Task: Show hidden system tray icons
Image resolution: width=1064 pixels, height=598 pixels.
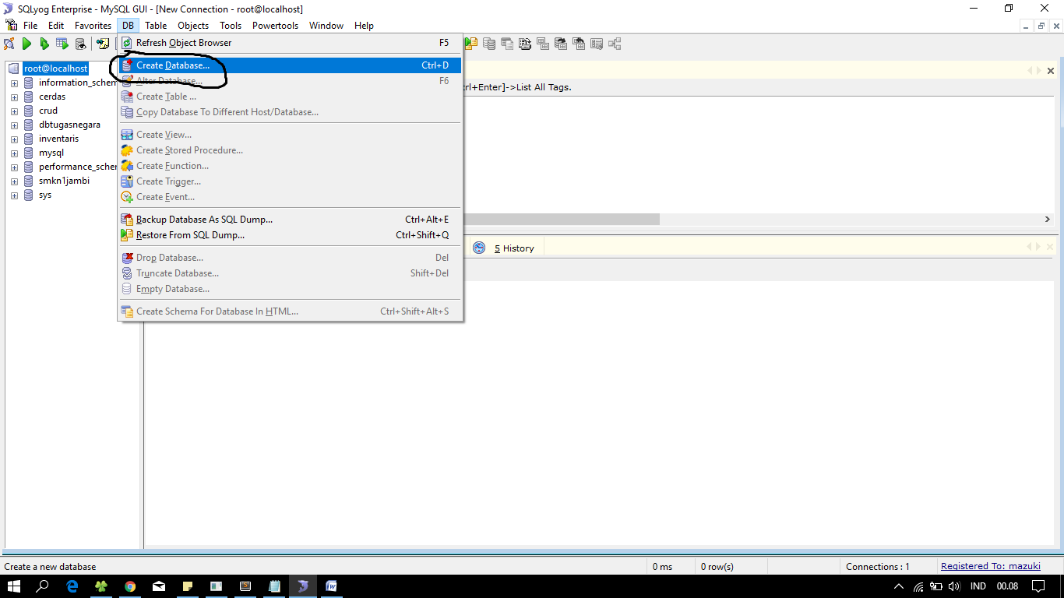Action: [x=899, y=586]
